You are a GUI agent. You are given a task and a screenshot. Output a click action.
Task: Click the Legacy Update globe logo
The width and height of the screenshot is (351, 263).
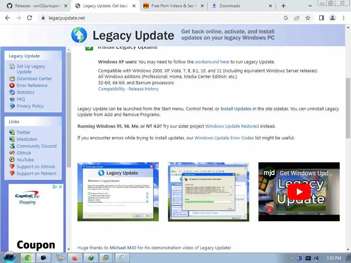pyautogui.click(x=79, y=35)
